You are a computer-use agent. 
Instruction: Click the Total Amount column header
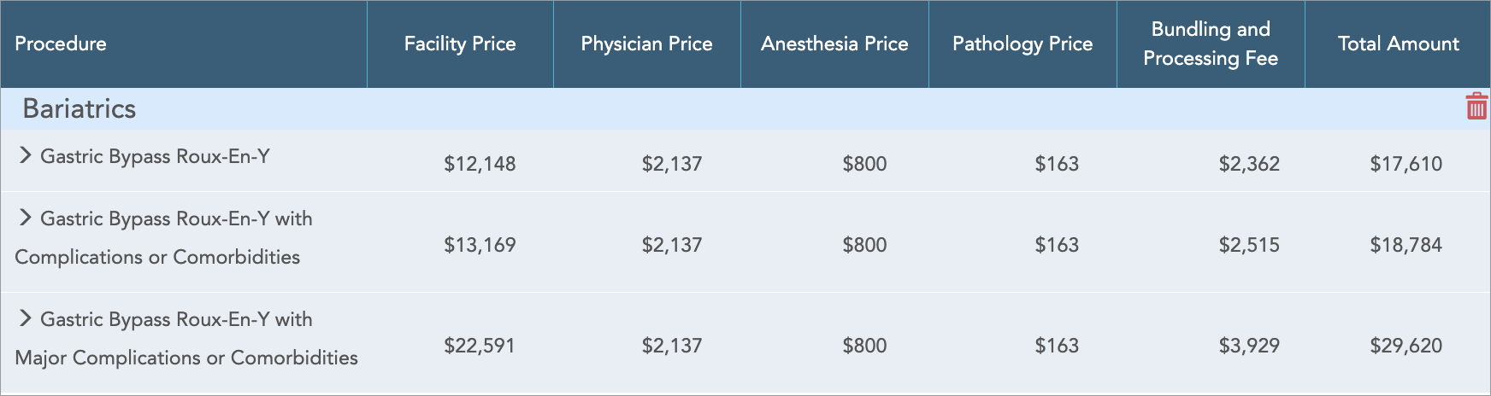1398,44
